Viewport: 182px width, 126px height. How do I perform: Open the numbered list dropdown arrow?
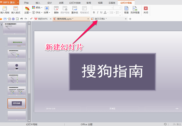click(x=120, y=13)
